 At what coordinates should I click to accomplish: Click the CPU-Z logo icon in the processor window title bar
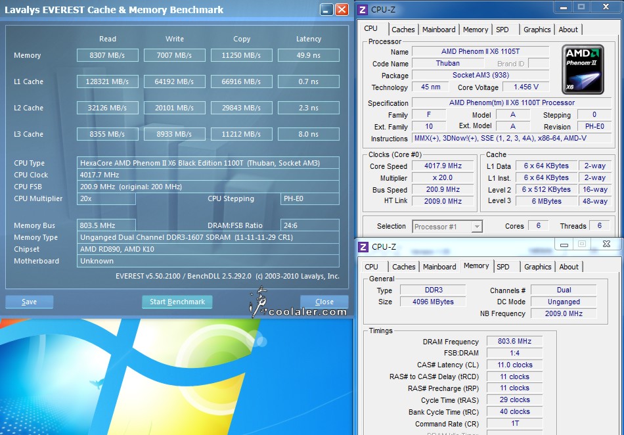[x=363, y=10]
